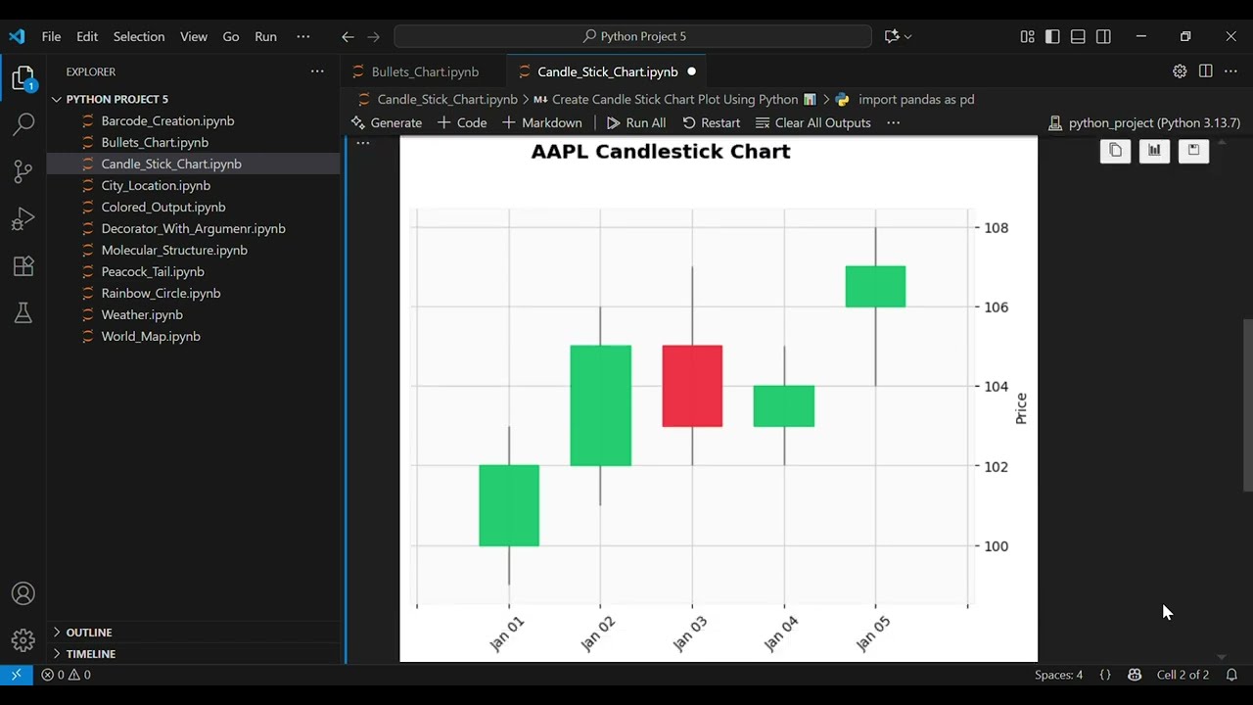Open notebook toolbar overflow ellipsis
1253x705 pixels.
893,122
